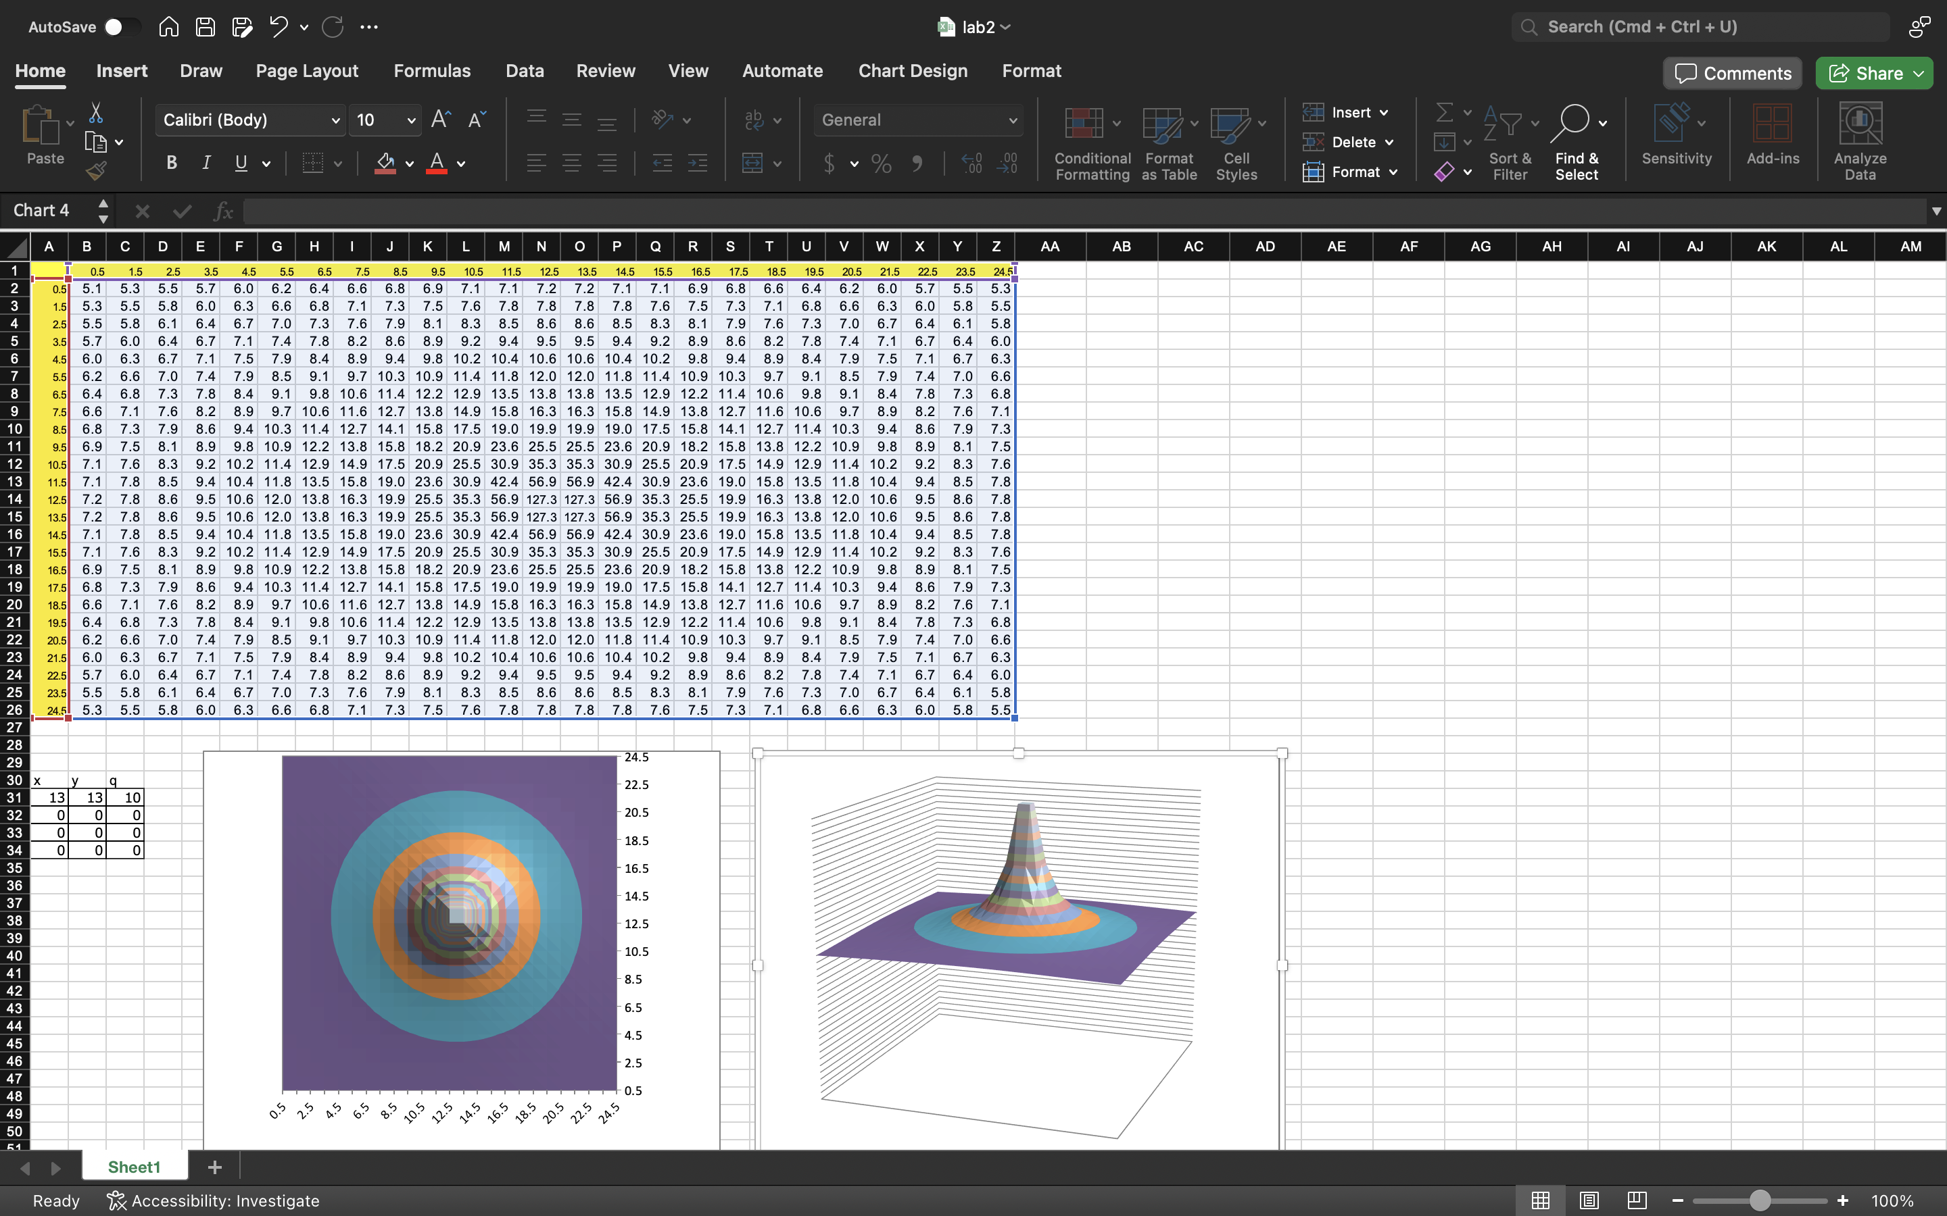Apply Format as Table
The height and width of the screenshot is (1216, 1947).
click(x=1168, y=143)
